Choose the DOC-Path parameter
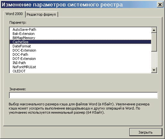The image size is (165, 139). (x=80, y=54)
